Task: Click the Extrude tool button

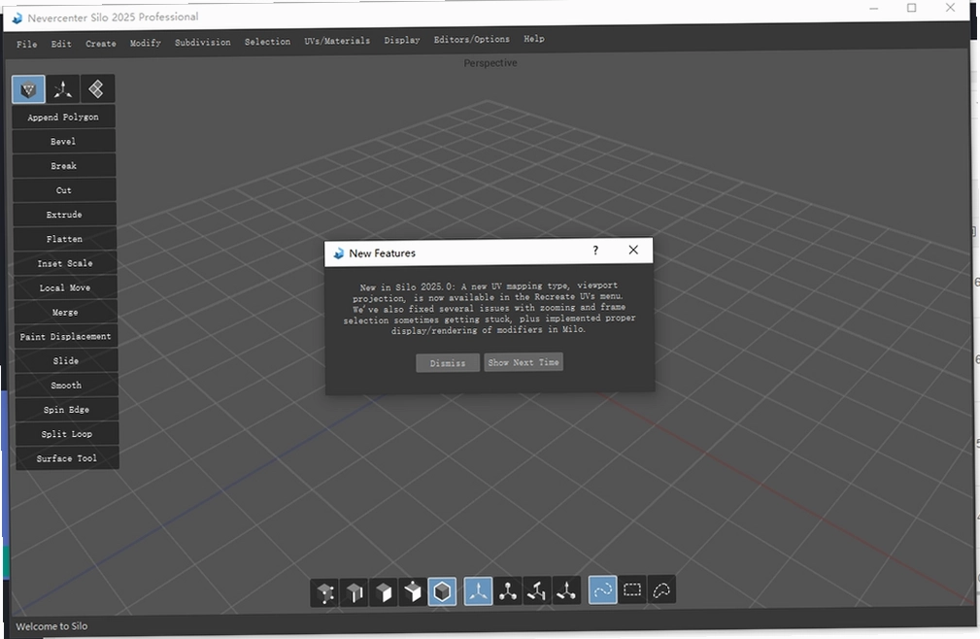Action: pos(64,215)
